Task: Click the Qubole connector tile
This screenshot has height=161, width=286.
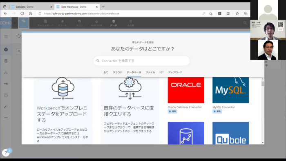Action: point(230,133)
